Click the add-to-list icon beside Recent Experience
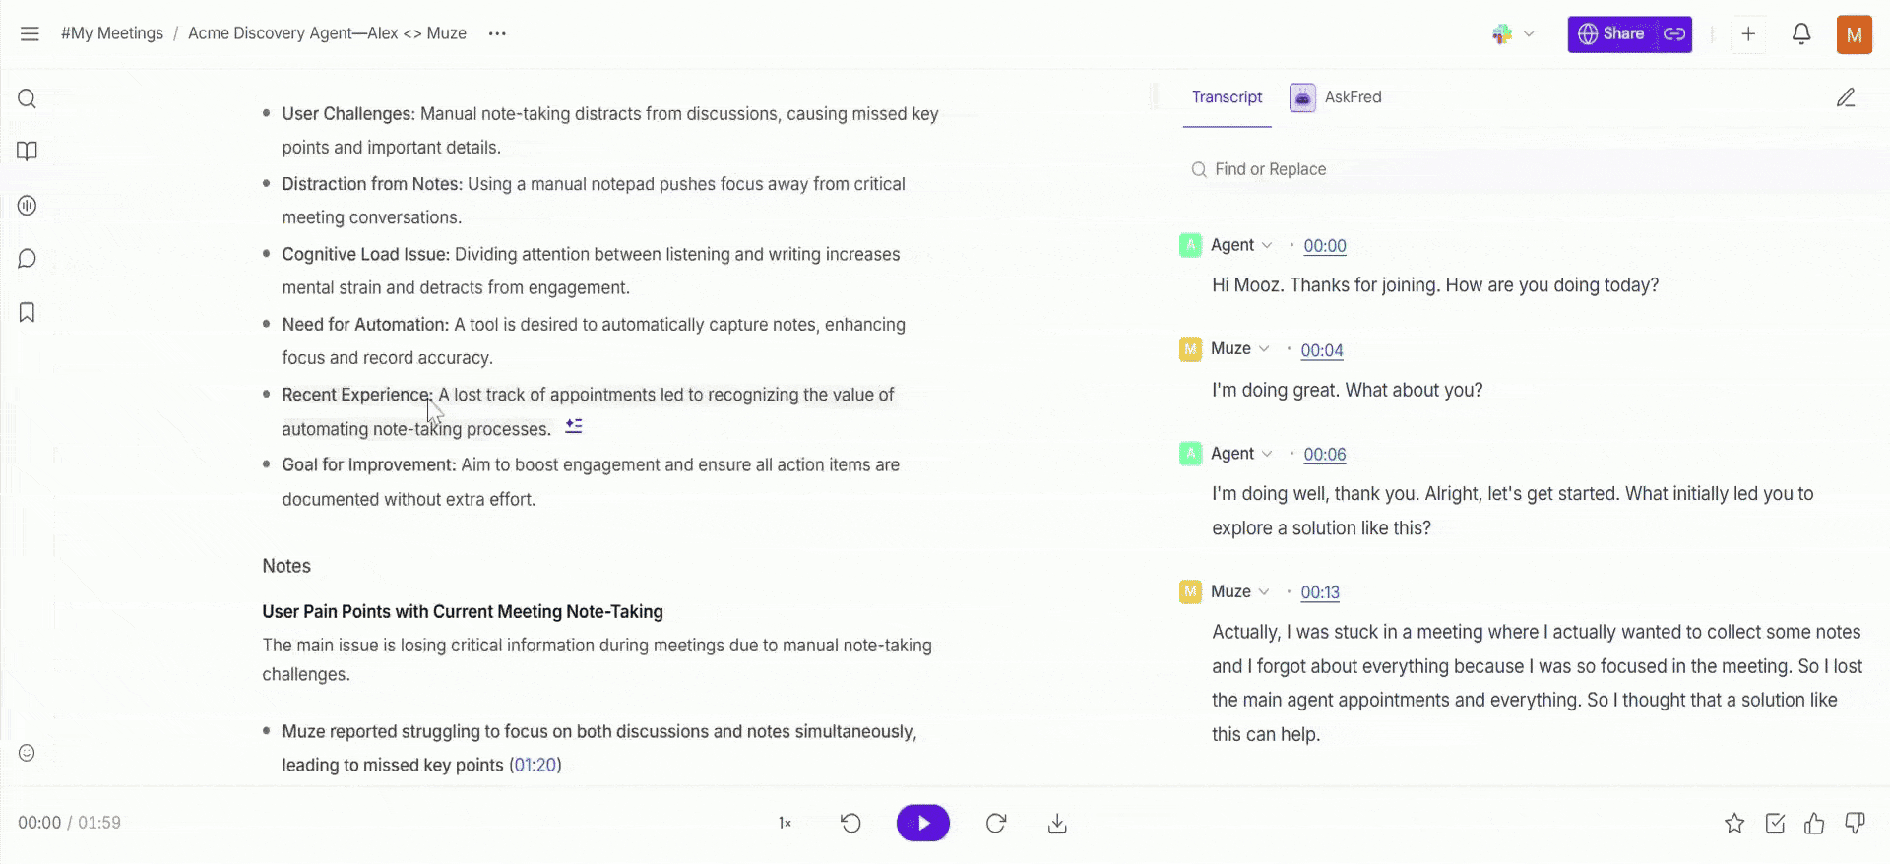The width and height of the screenshot is (1890, 864). (x=574, y=426)
